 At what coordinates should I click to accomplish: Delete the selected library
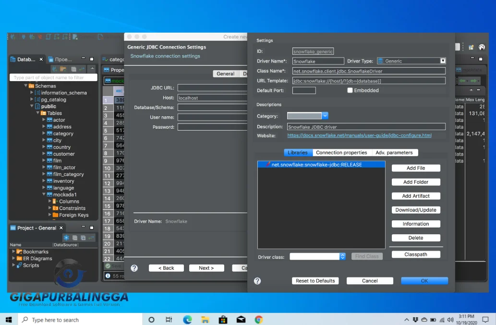[416, 238]
